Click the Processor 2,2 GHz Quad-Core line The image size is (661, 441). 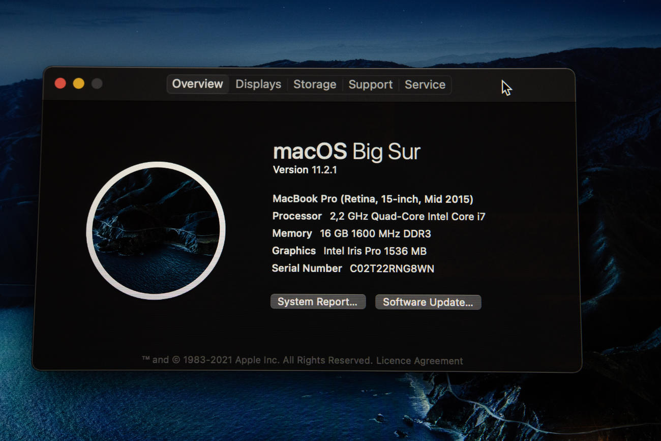coord(379,216)
